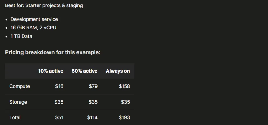Click the 'Always on' column header

pyautogui.click(x=118, y=71)
